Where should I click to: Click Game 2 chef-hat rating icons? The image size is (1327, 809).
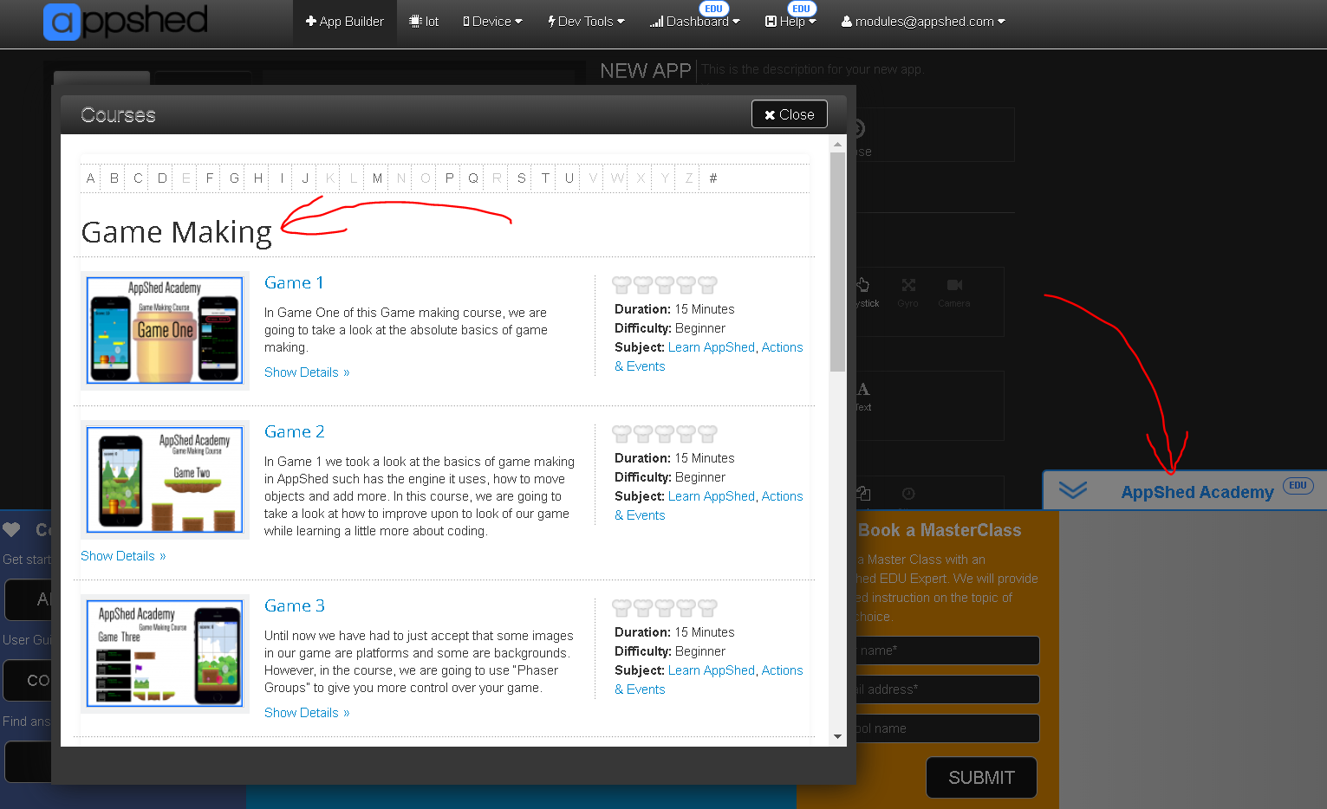665,433
